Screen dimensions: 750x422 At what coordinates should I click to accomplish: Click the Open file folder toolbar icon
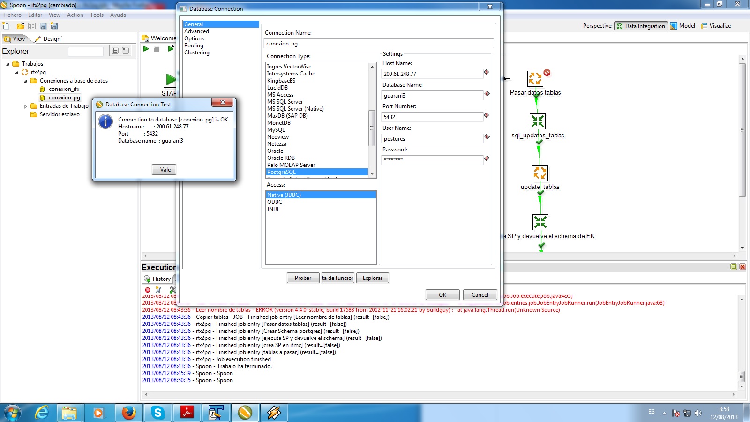[x=20, y=26]
